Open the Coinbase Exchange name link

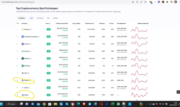pos(31,37)
